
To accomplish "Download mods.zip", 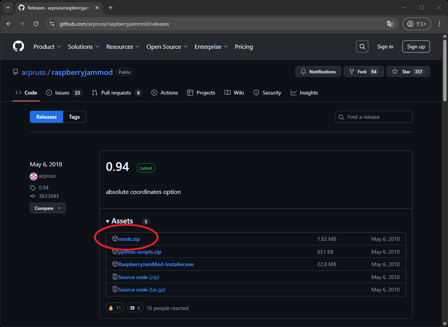I will pyautogui.click(x=129, y=239).
